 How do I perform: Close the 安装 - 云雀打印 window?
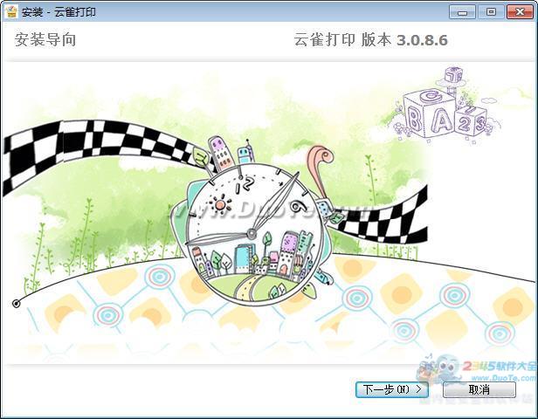point(518,11)
